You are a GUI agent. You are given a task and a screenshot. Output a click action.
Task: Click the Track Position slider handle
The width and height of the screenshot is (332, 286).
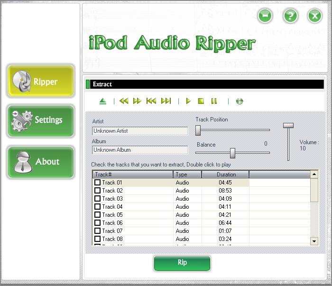click(x=198, y=130)
